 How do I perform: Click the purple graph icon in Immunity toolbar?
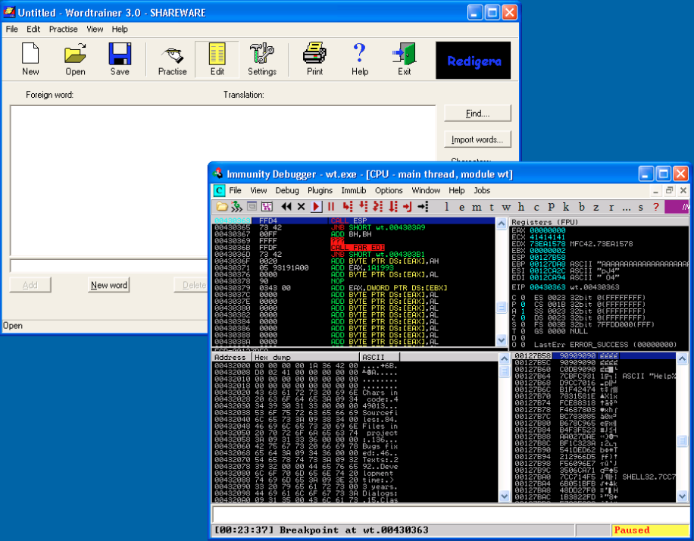(x=267, y=207)
